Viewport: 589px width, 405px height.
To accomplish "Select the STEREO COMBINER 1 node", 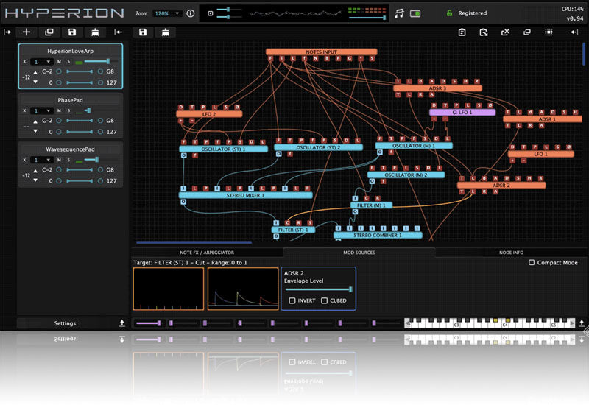I will click(378, 235).
